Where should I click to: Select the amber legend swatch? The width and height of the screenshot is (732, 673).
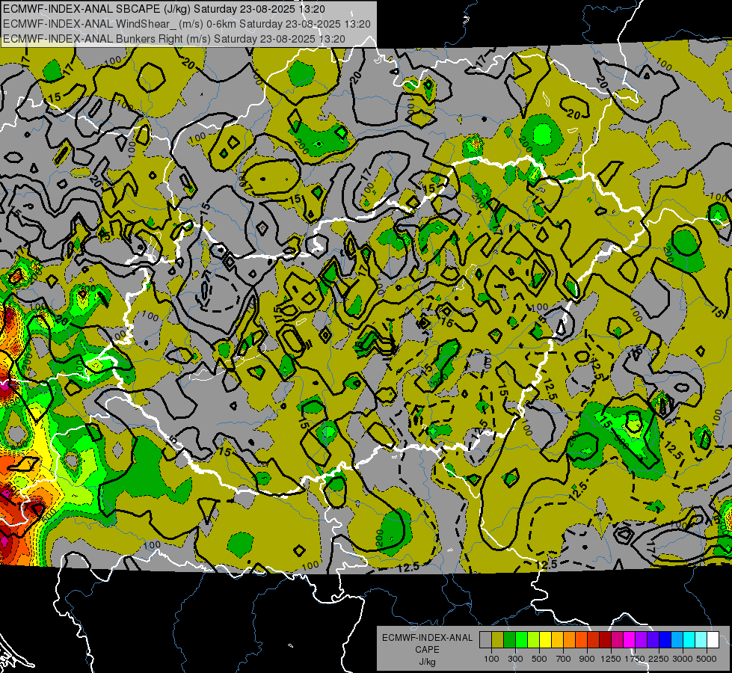(557, 639)
